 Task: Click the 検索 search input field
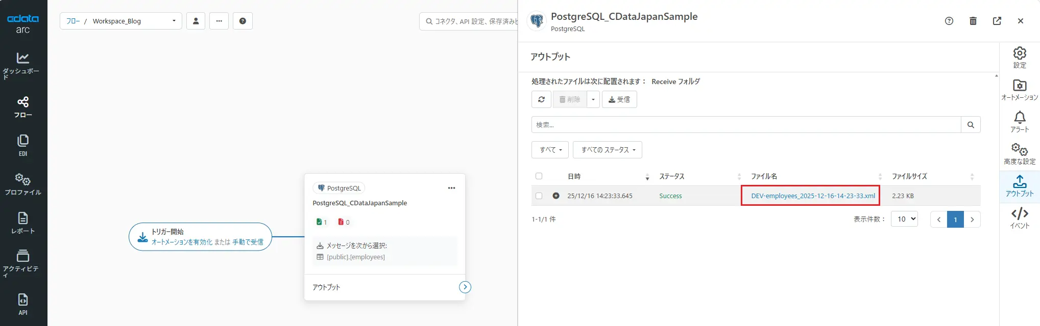pos(746,125)
